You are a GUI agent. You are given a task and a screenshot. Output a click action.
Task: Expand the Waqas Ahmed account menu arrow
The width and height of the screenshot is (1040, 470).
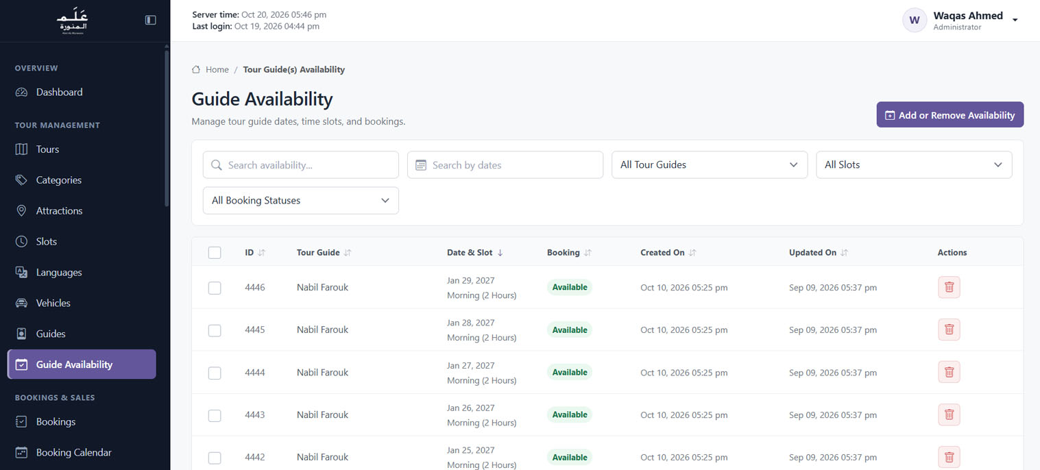tap(1015, 21)
